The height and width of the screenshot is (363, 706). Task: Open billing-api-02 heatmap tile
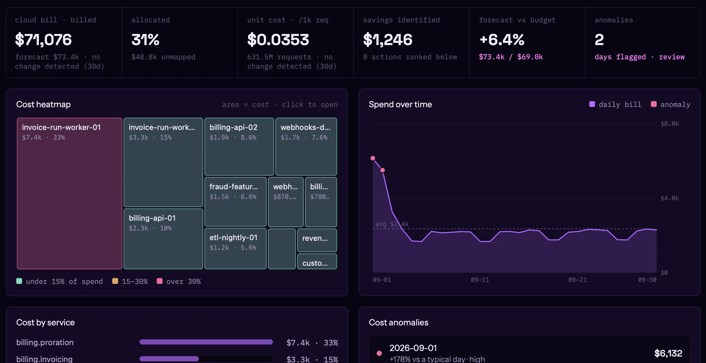(239, 146)
